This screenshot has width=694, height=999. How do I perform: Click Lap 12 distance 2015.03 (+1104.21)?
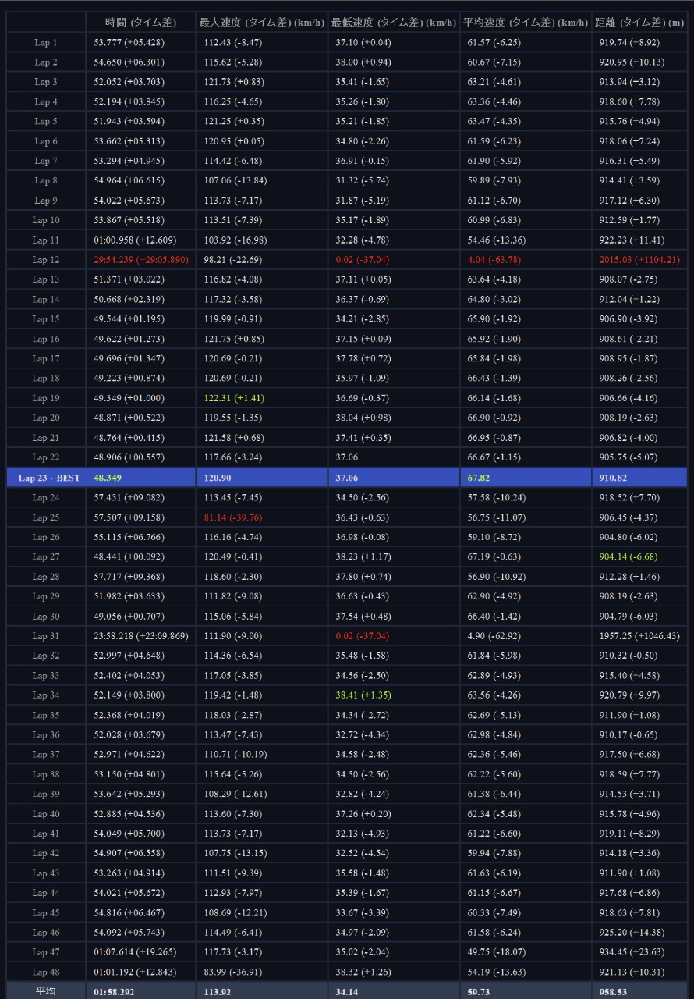pyautogui.click(x=639, y=260)
